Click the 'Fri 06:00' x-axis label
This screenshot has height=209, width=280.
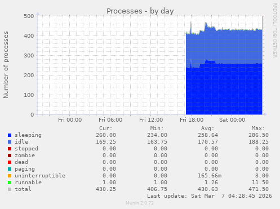tap(110, 120)
